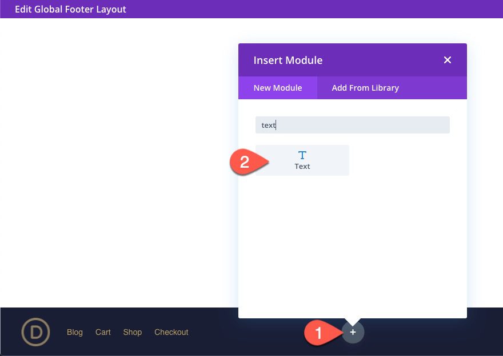Open the Cart footer link
The image size is (503, 356).
[103, 331]
